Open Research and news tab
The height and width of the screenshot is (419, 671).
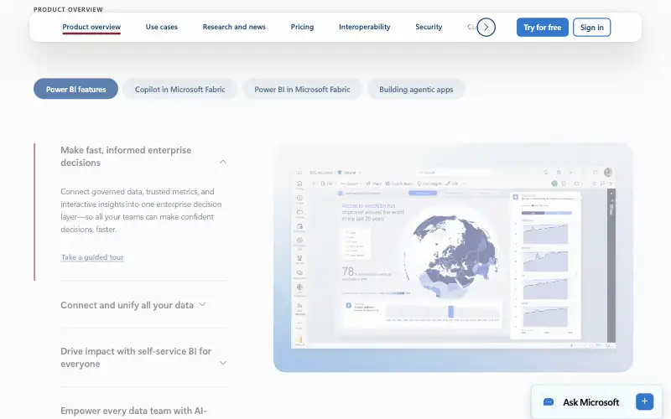click(x=234, y=27)
